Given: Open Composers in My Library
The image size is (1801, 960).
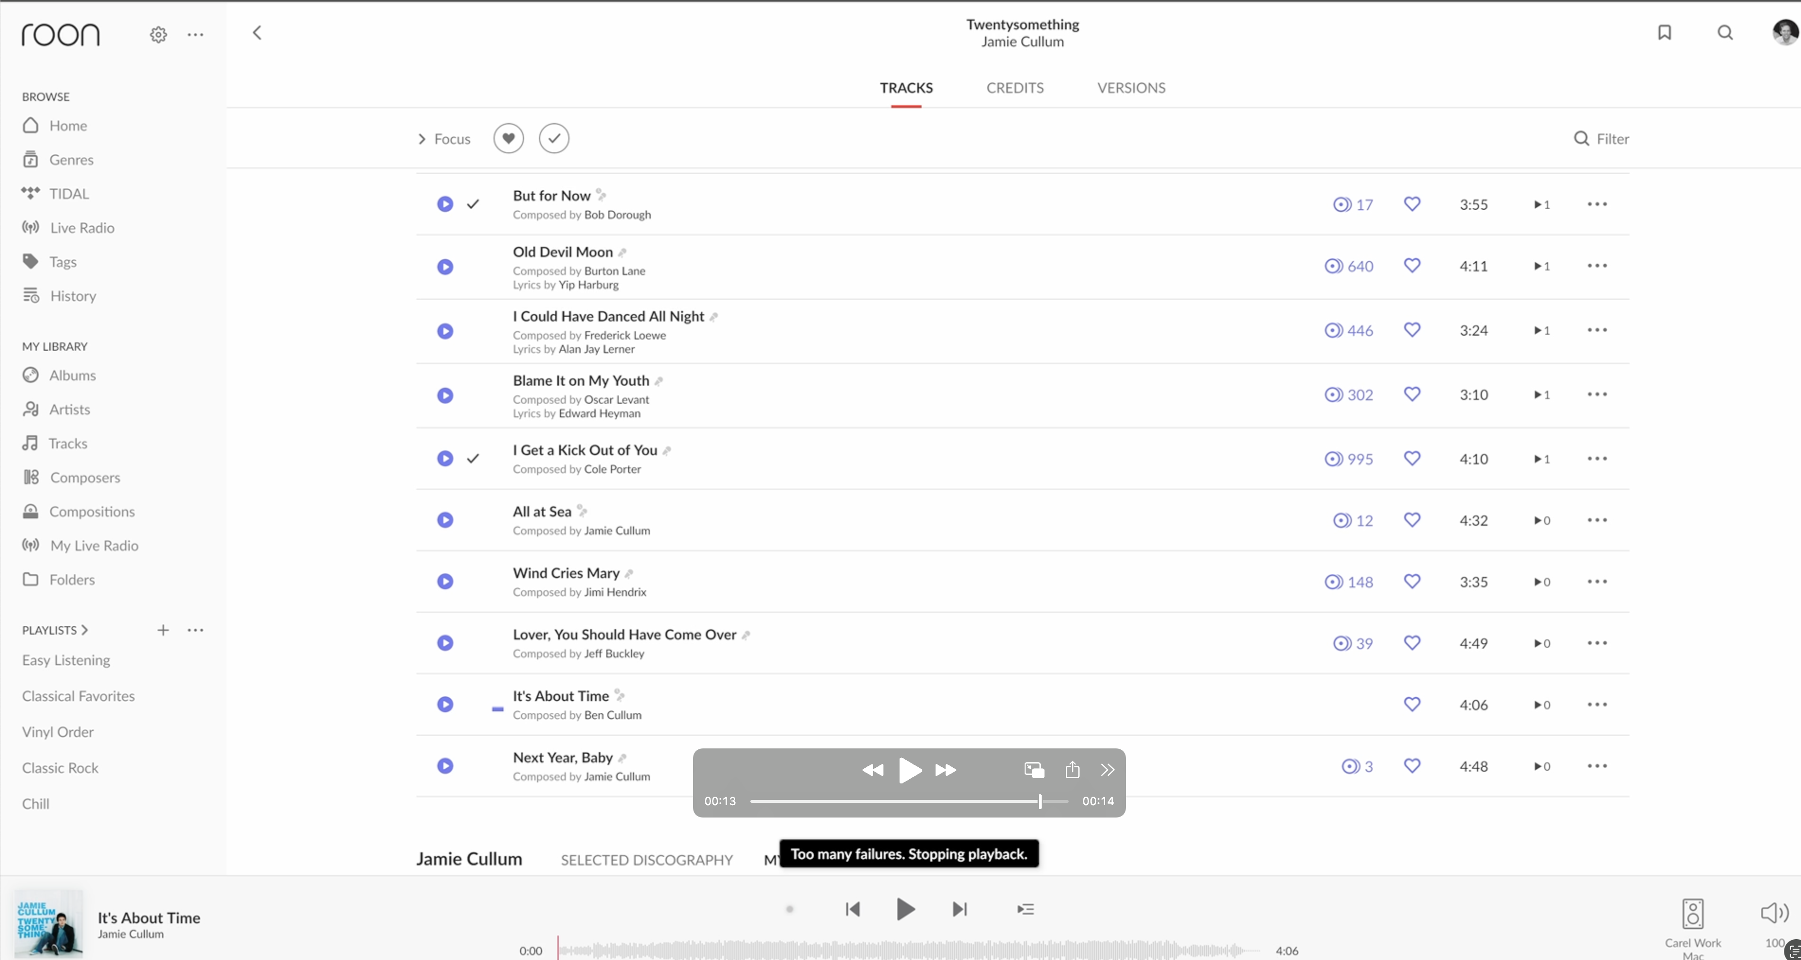Looking at the screenshot, I should pyautogui.click(x=72, y=477).
